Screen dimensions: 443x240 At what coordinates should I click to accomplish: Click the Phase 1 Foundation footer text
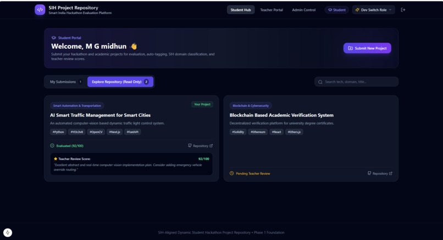(269, 232)
